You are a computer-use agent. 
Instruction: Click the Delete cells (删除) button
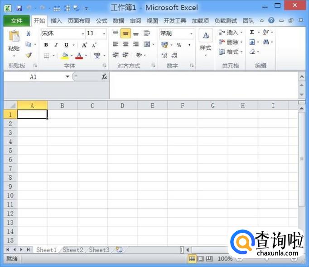230,42
